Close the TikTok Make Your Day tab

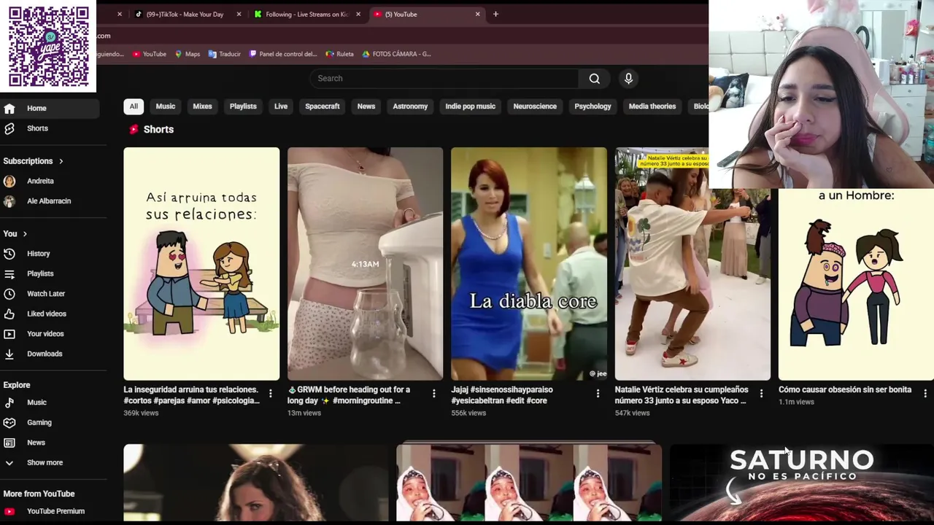click(x=239, y=14)
